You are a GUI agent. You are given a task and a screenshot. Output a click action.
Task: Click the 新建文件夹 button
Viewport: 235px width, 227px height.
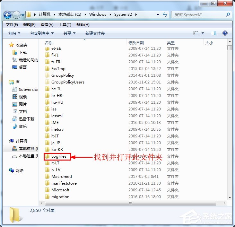(95, 33)
